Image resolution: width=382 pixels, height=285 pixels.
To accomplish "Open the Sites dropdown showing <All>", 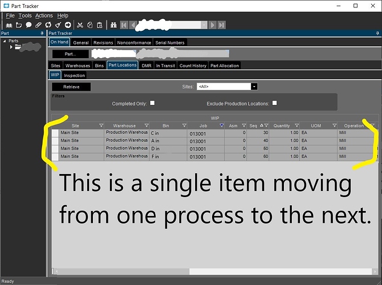I will [254, 87].
